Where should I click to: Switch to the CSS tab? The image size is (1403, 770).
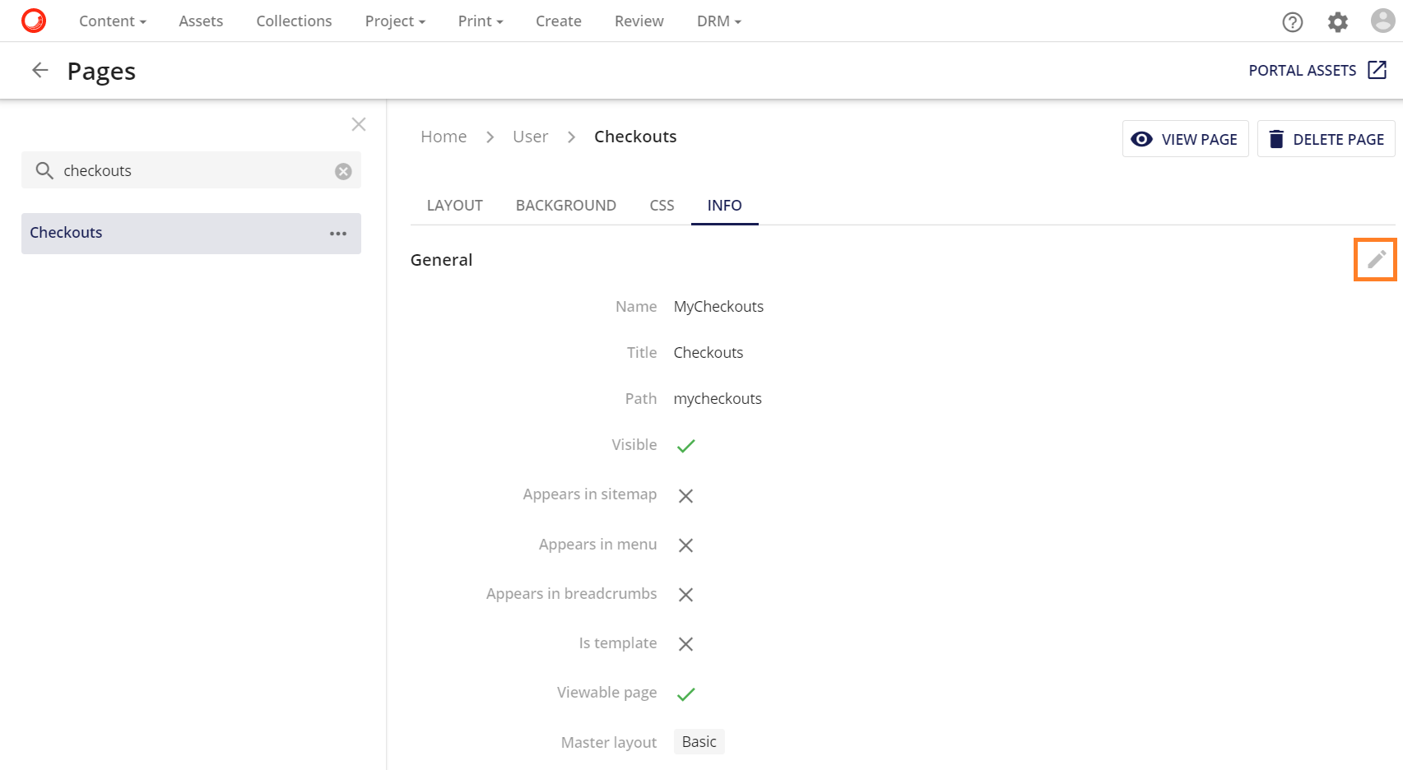[662, 205]
